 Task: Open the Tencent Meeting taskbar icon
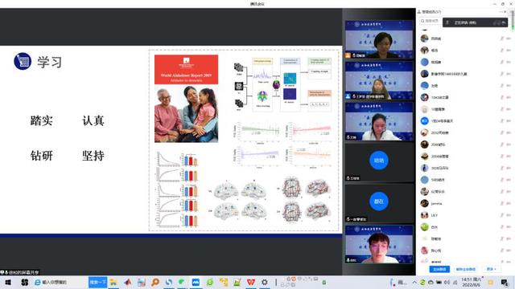[x=196, y=282]
